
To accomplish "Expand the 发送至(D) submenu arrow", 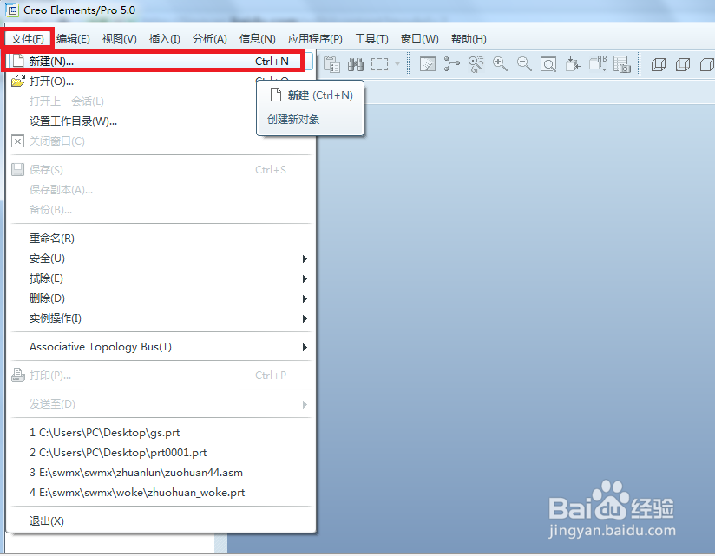I will pyautogui.click(x=305, y=405).
